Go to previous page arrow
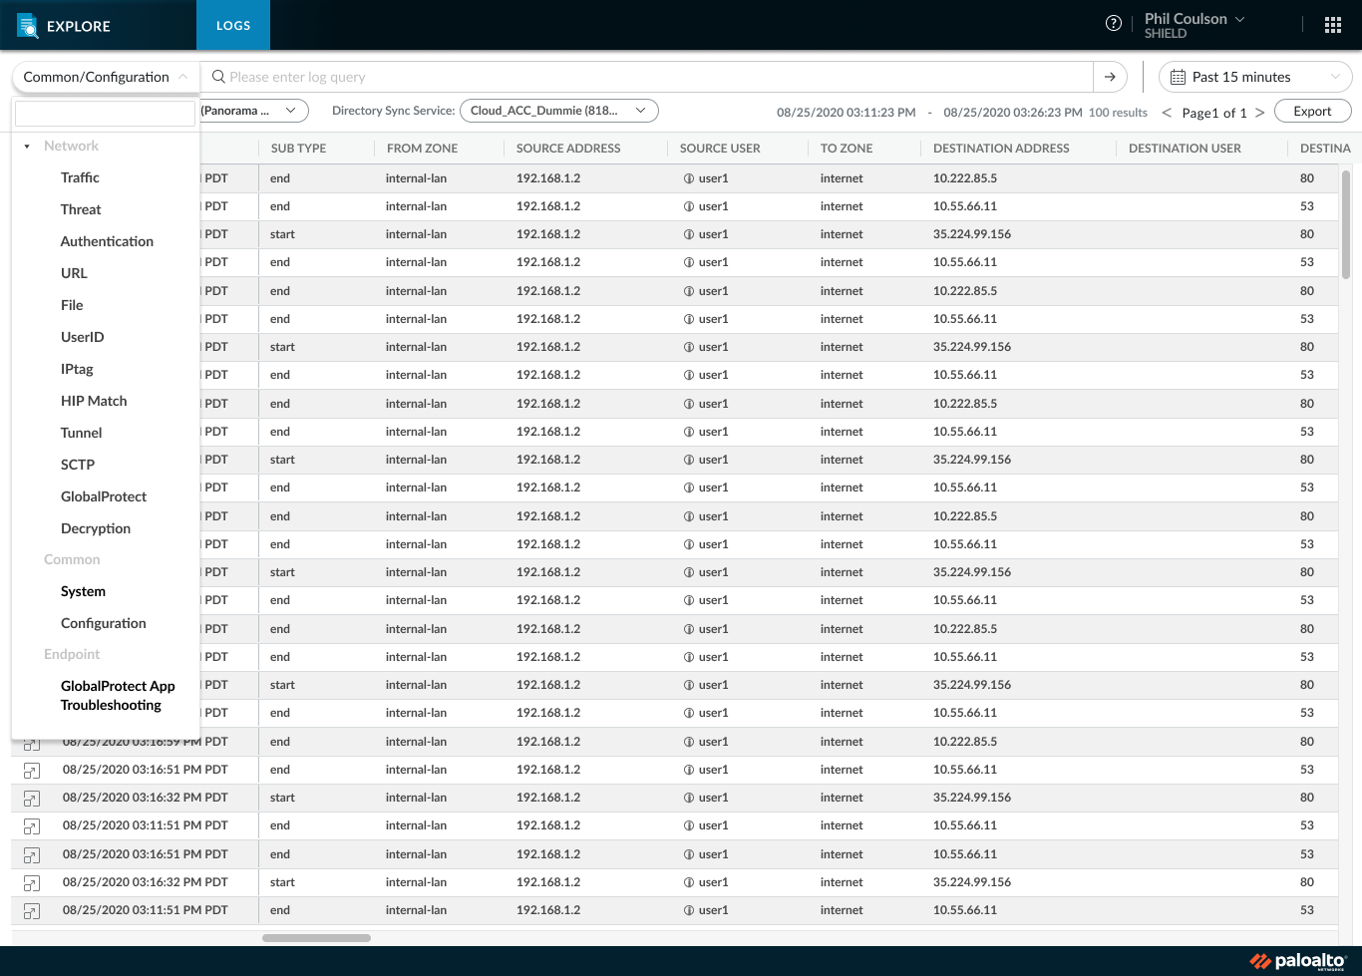Image resolution: width=1362 pixels, height=976 pixels. pos(1167,113)
